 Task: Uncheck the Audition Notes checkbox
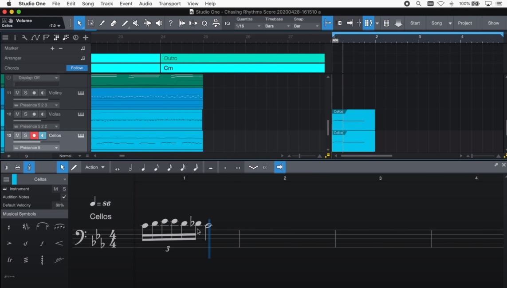(64, 197)
